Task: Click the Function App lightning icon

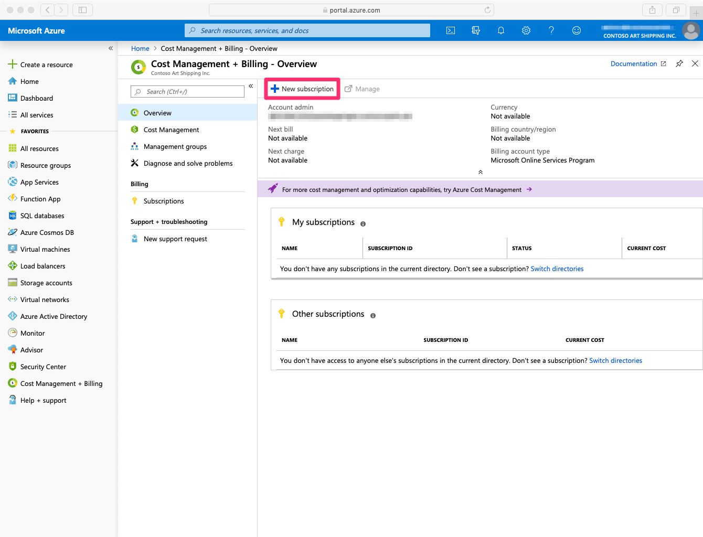Action: (13, 199)
